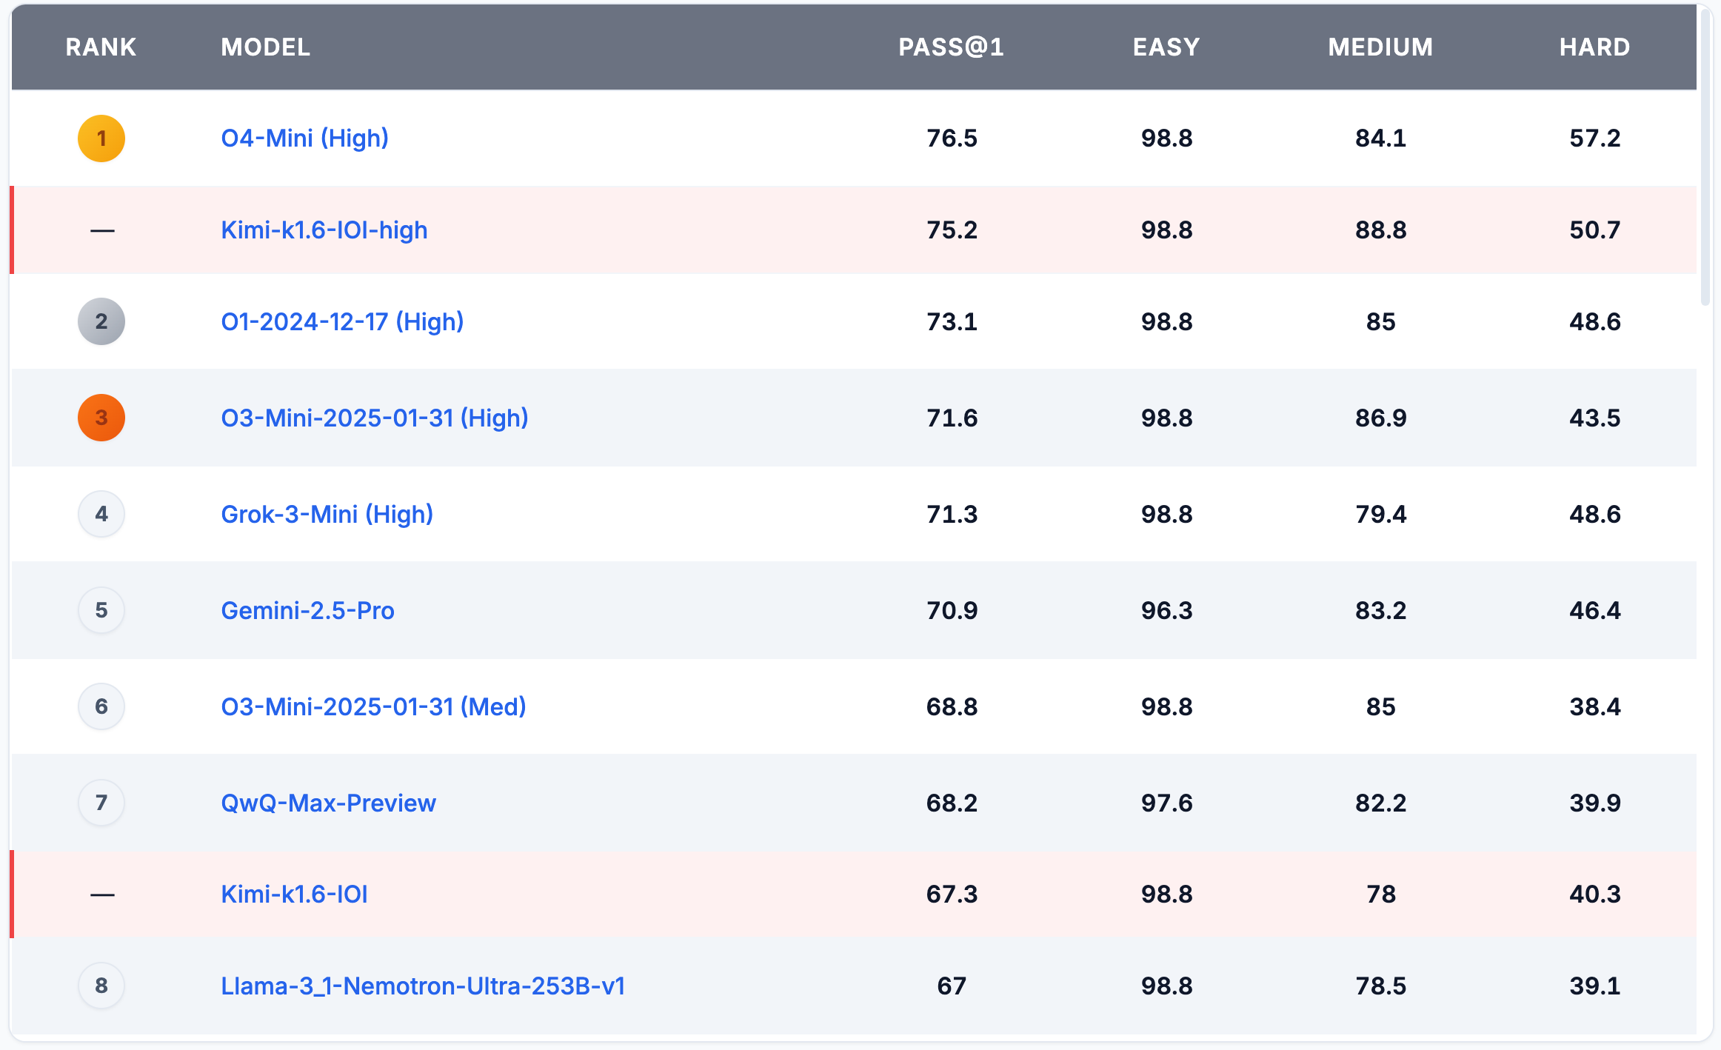Image resolution: width=1721 pixels, height=1050 pixels.
Task: Click the orange rank 3 badge
Action: (101, 418)
